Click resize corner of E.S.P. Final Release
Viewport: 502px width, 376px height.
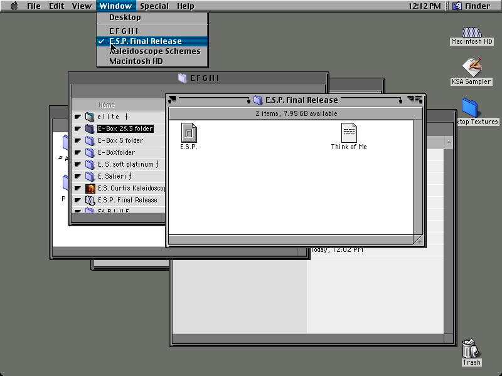(418, 240)
